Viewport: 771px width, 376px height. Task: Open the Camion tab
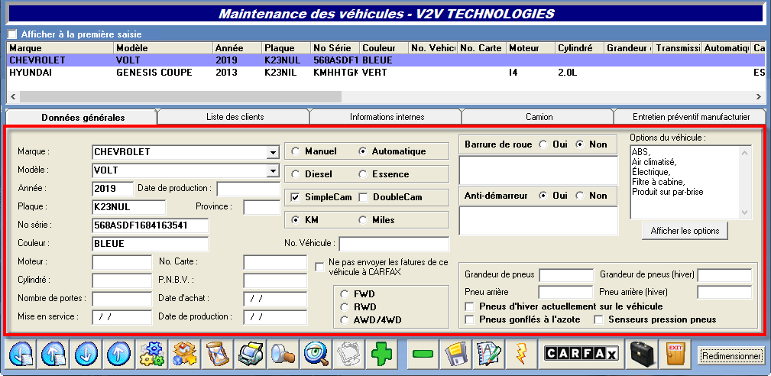point(539,117)
